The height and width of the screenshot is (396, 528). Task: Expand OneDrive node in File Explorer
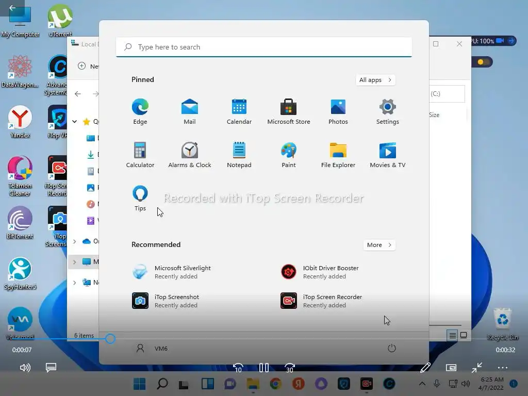click(x=75, y=241)
